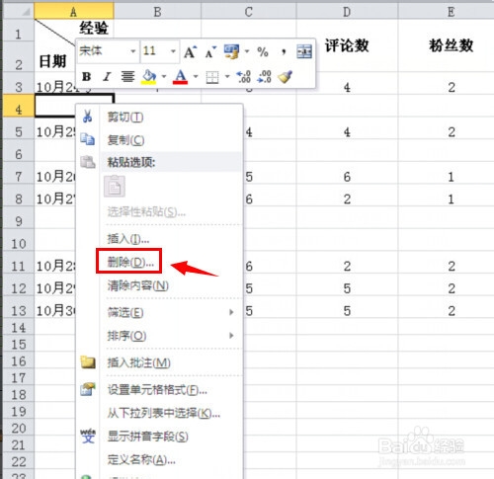Viewport: 494px width, 479px height.
Task: Click the accounting number format icon
Action: coord(231,52)
